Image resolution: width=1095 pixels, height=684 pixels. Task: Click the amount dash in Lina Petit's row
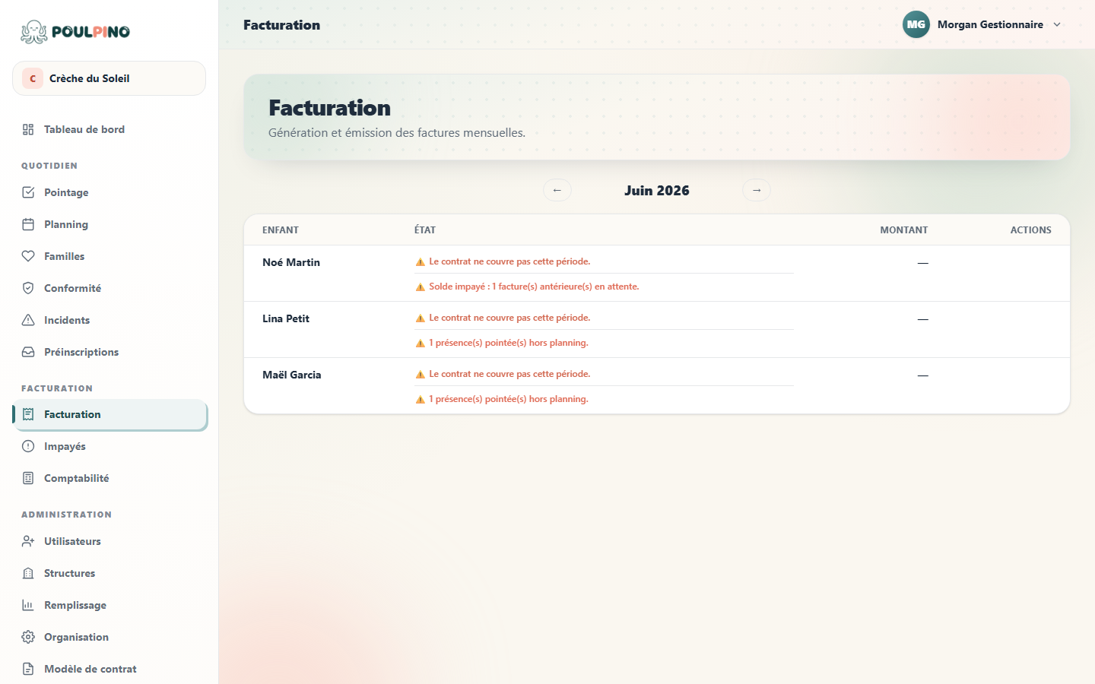922,319
